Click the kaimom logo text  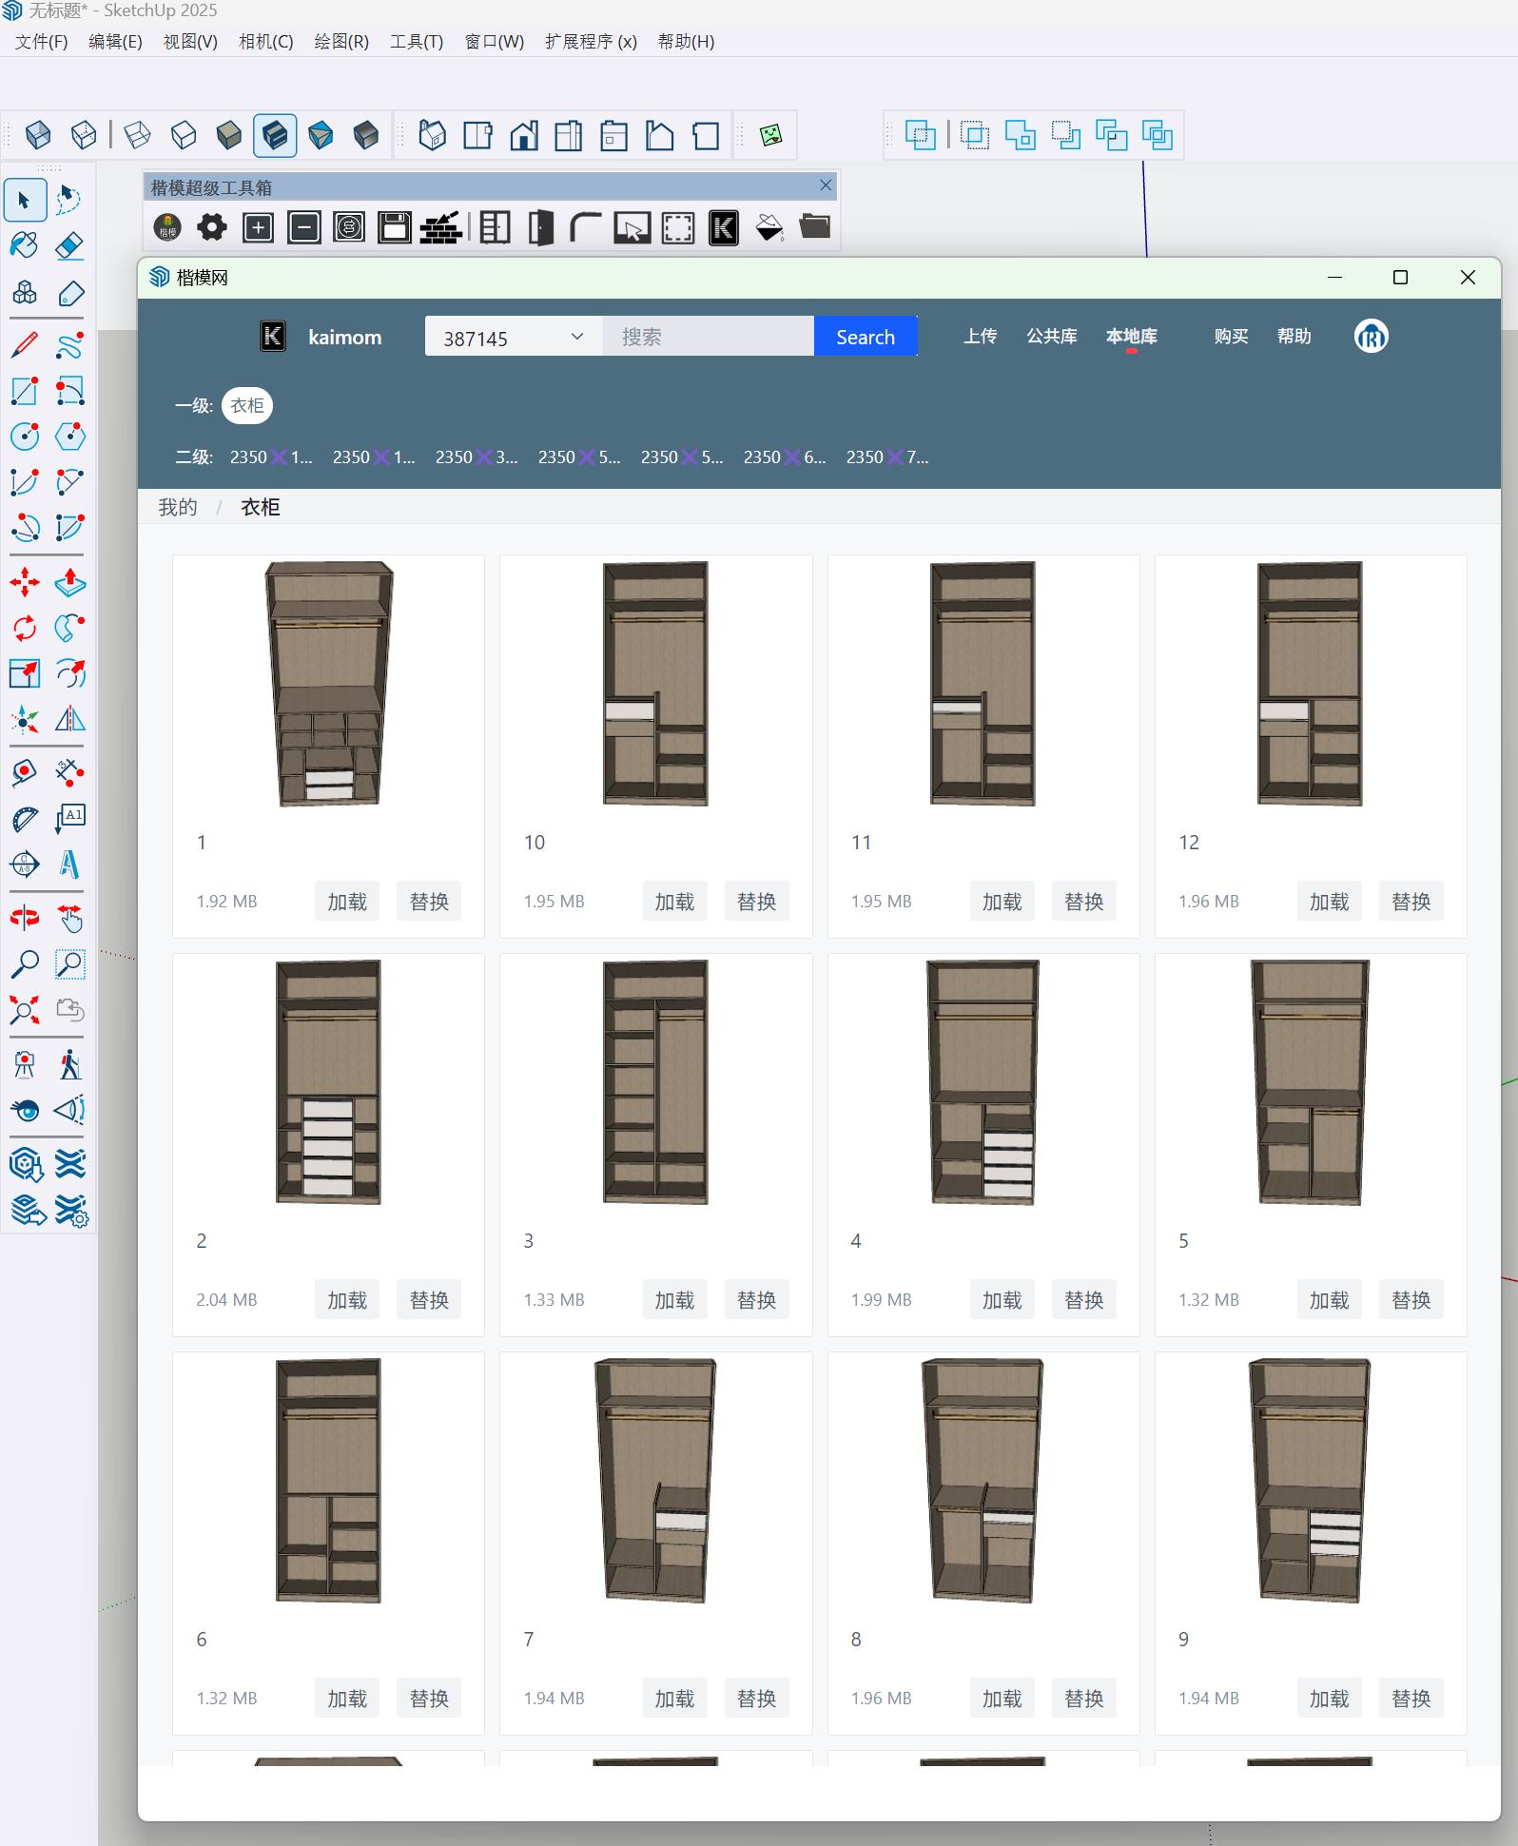pyautogui.click(x=345, y=338)
